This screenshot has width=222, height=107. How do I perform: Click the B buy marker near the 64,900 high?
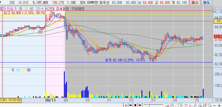coord(51,15)
